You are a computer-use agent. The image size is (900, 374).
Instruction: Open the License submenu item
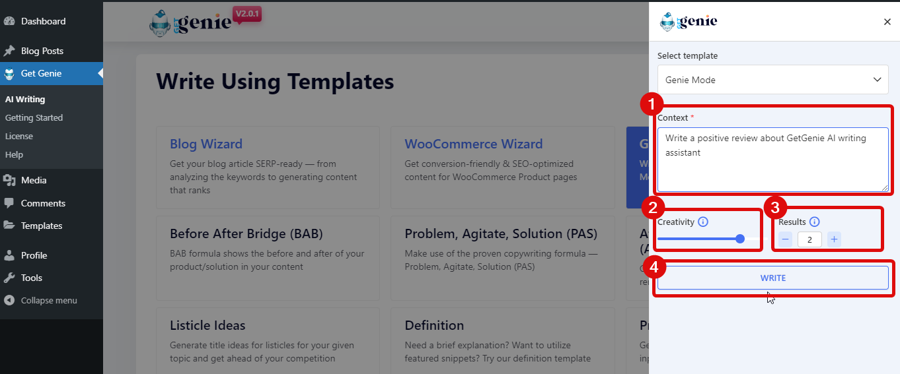(x=19, y=136)
